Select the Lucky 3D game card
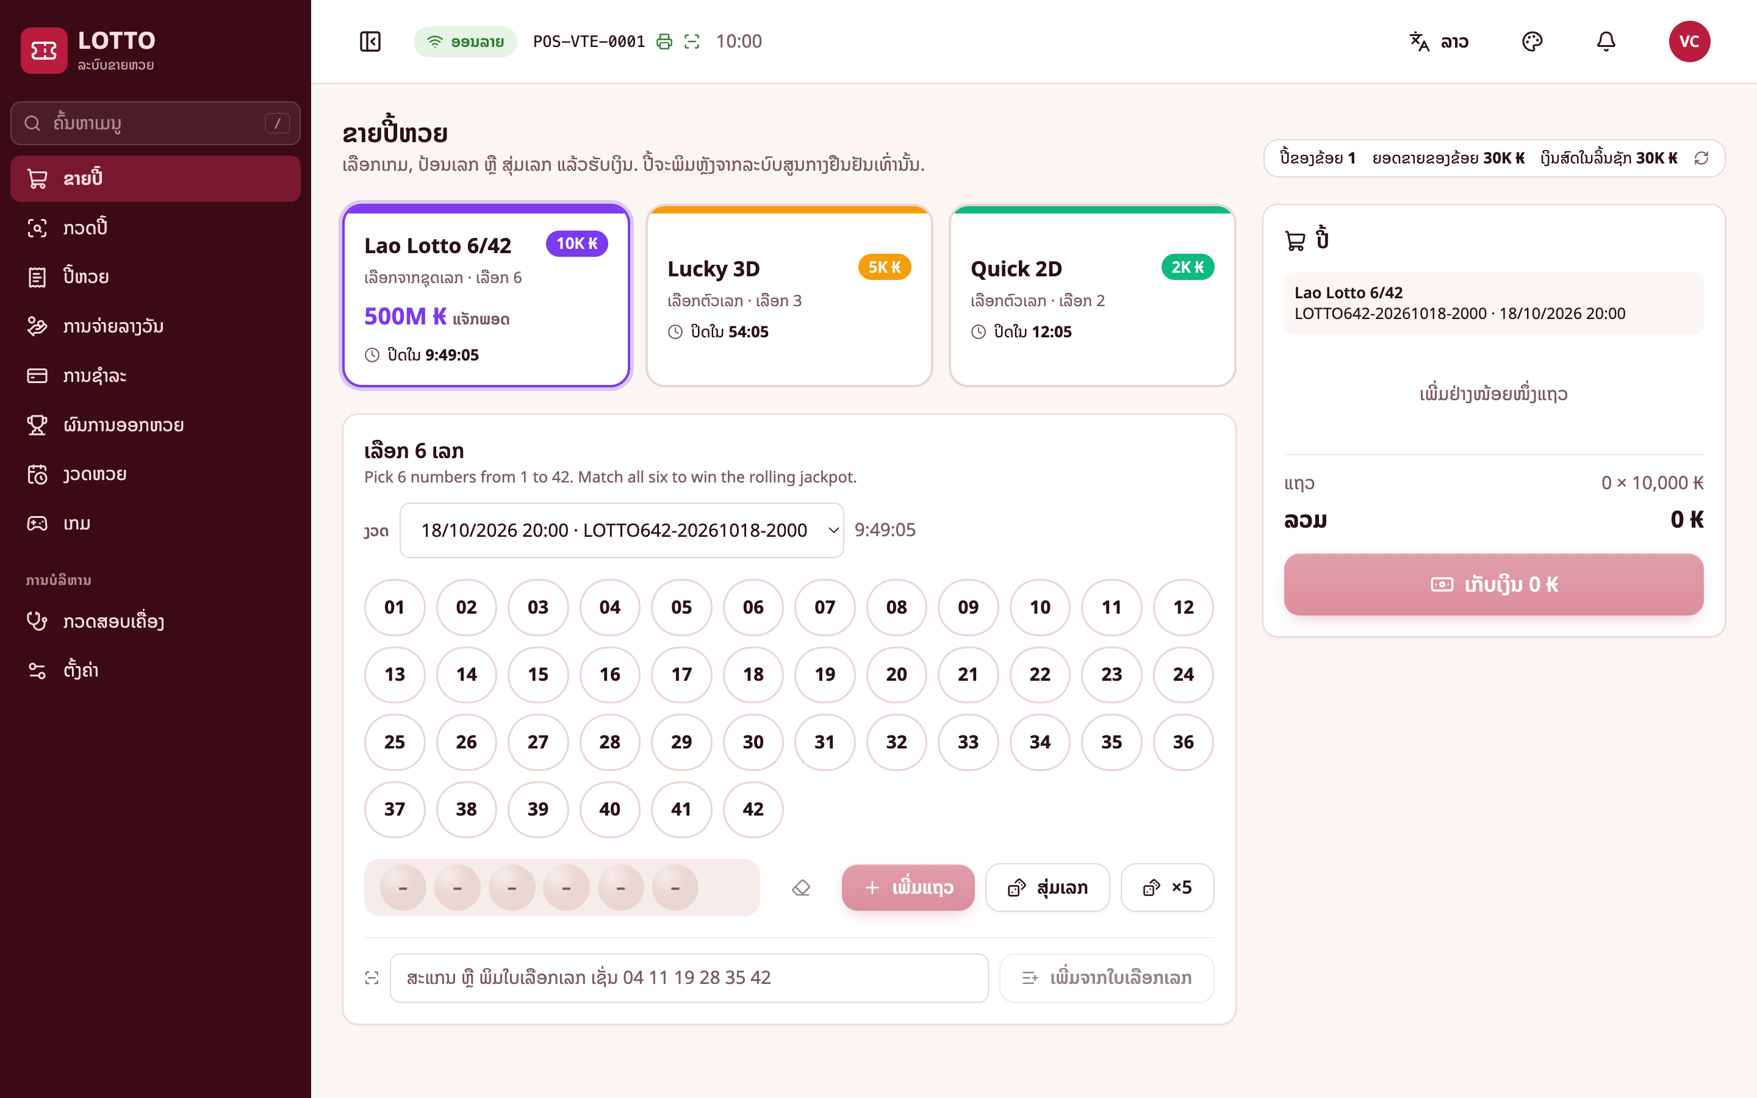Screen dimensions: 1757x1098 coord(789,296)
